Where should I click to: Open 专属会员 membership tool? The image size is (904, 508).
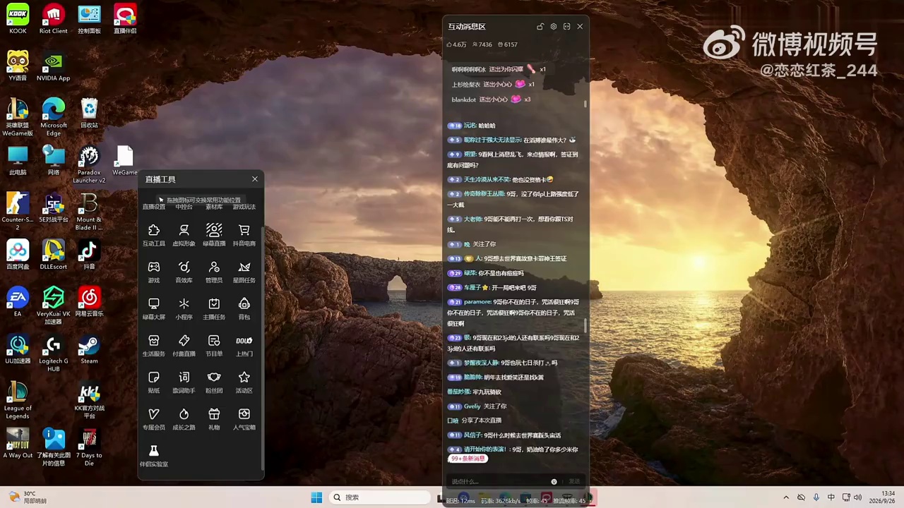click(154, 418)
